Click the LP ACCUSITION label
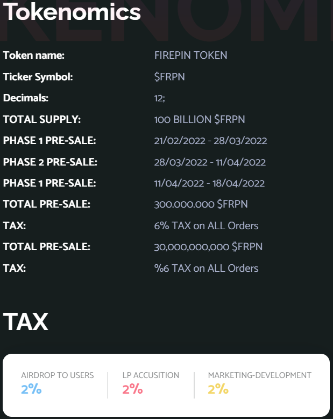This screenshot has width=333, height=419. click(151, 375)
